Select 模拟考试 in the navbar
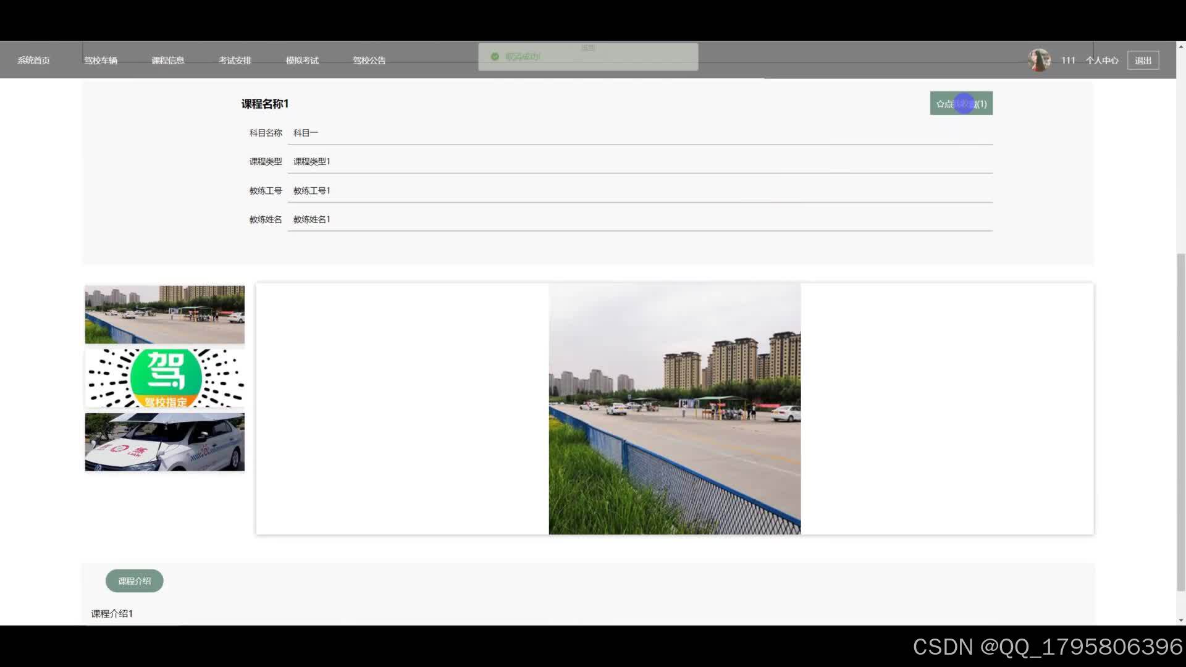Image resolution: width=1186 pixels, height=667 pixels. click(302, 61)
